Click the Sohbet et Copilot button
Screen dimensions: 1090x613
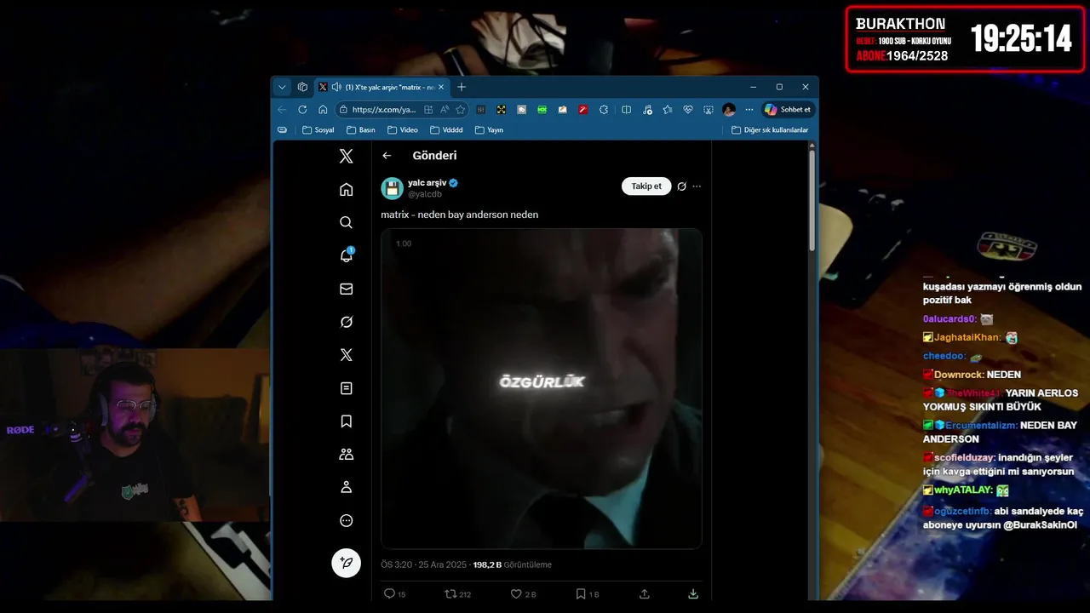point(788,109)
